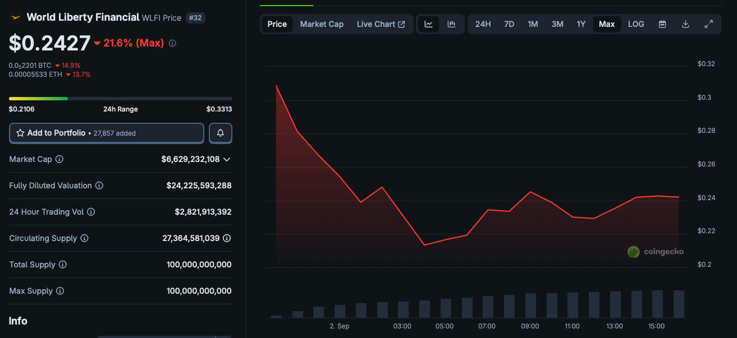Click the bell price alert icon

(221, 133)
